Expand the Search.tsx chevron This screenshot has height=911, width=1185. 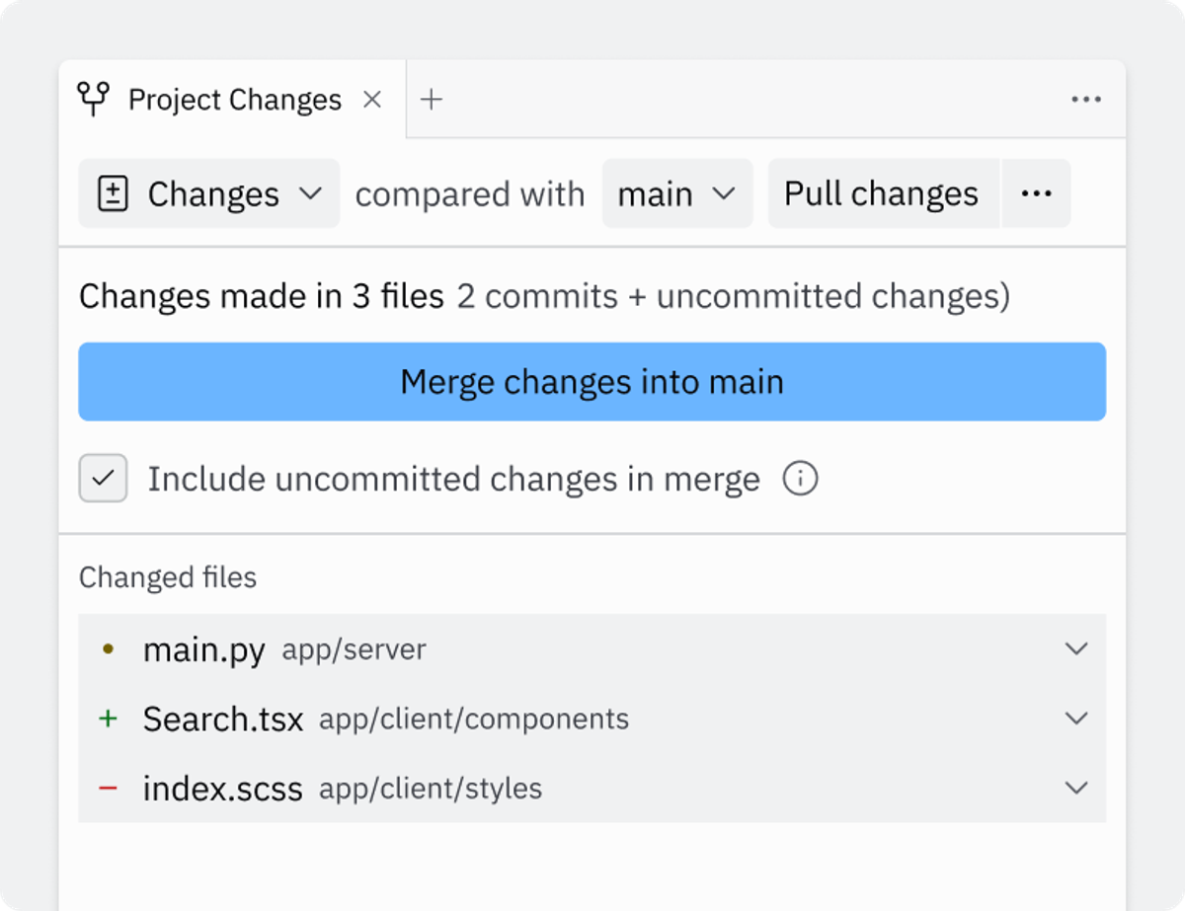click(1075, 719)
